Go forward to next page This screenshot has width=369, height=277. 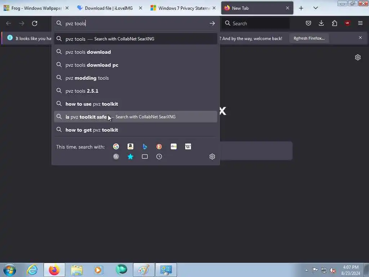coord(21,23)
